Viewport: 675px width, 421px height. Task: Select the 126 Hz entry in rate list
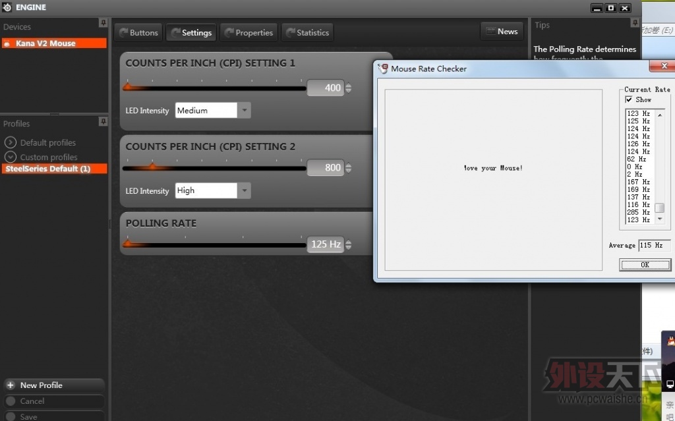pyautogui.click(x=639, y=144)
